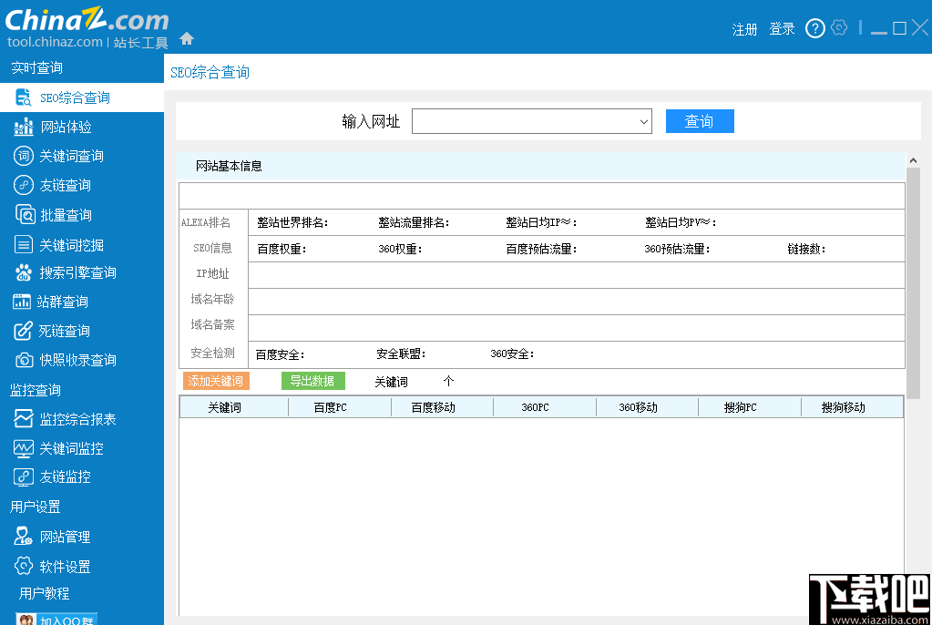Select the 快照收录查询 sidebar icon
The image size is (932, 625).
71,359
